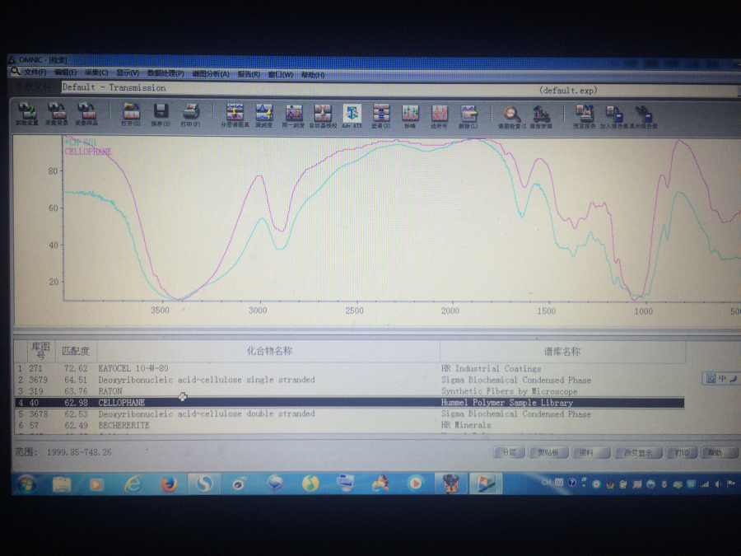The width and height of the screenshot is (741, 556).
Task: Select the highlighted CELLOPHANE row
Action: coord(350,402)
